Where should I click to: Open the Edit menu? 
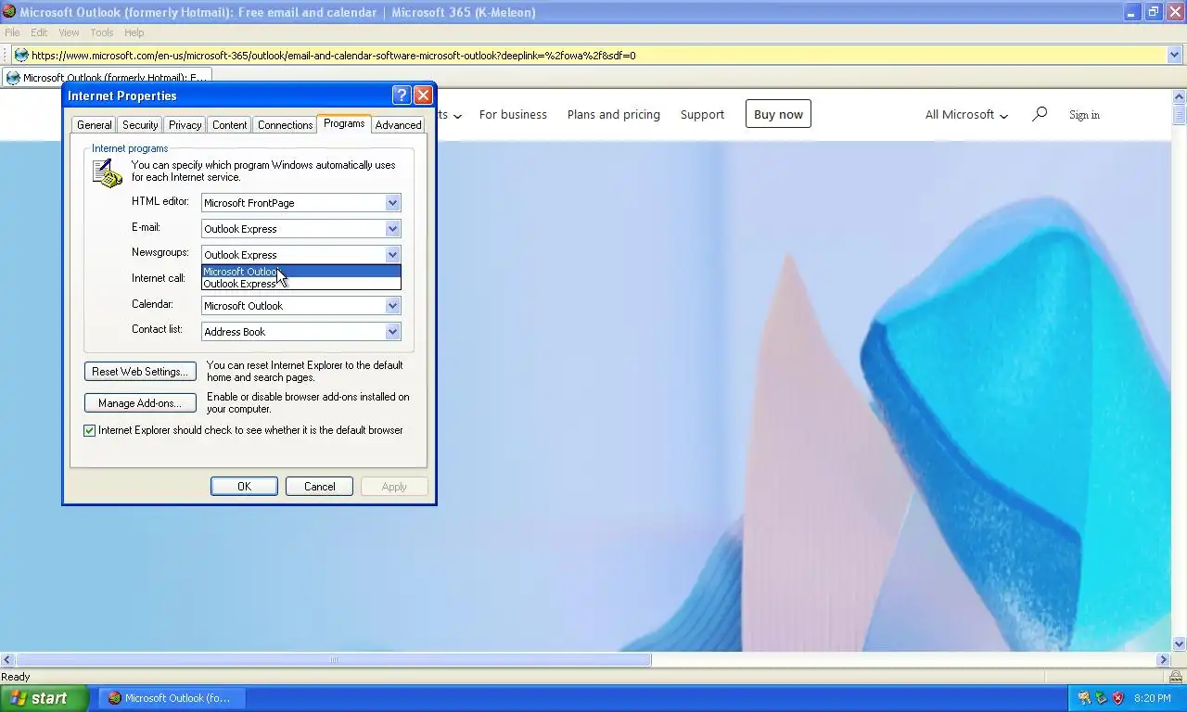point(39,32)
